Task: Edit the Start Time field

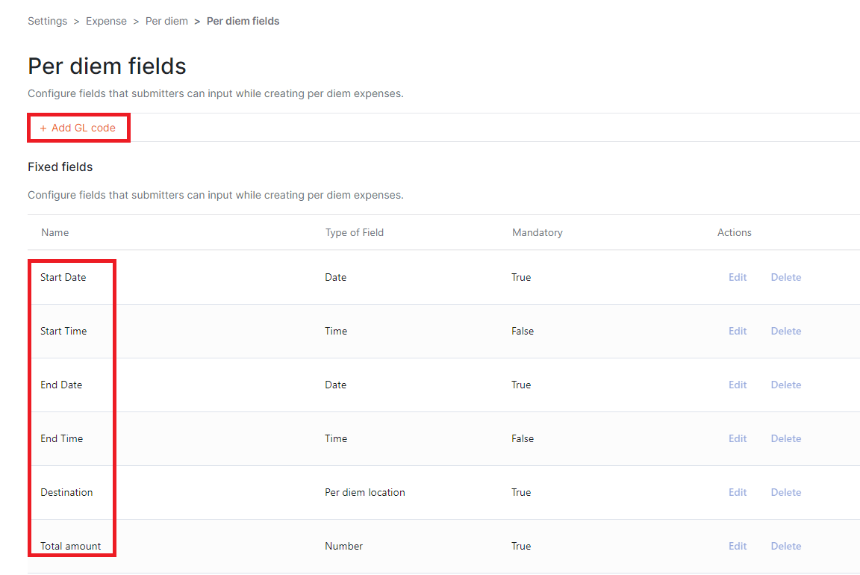Action: [737, 331]
